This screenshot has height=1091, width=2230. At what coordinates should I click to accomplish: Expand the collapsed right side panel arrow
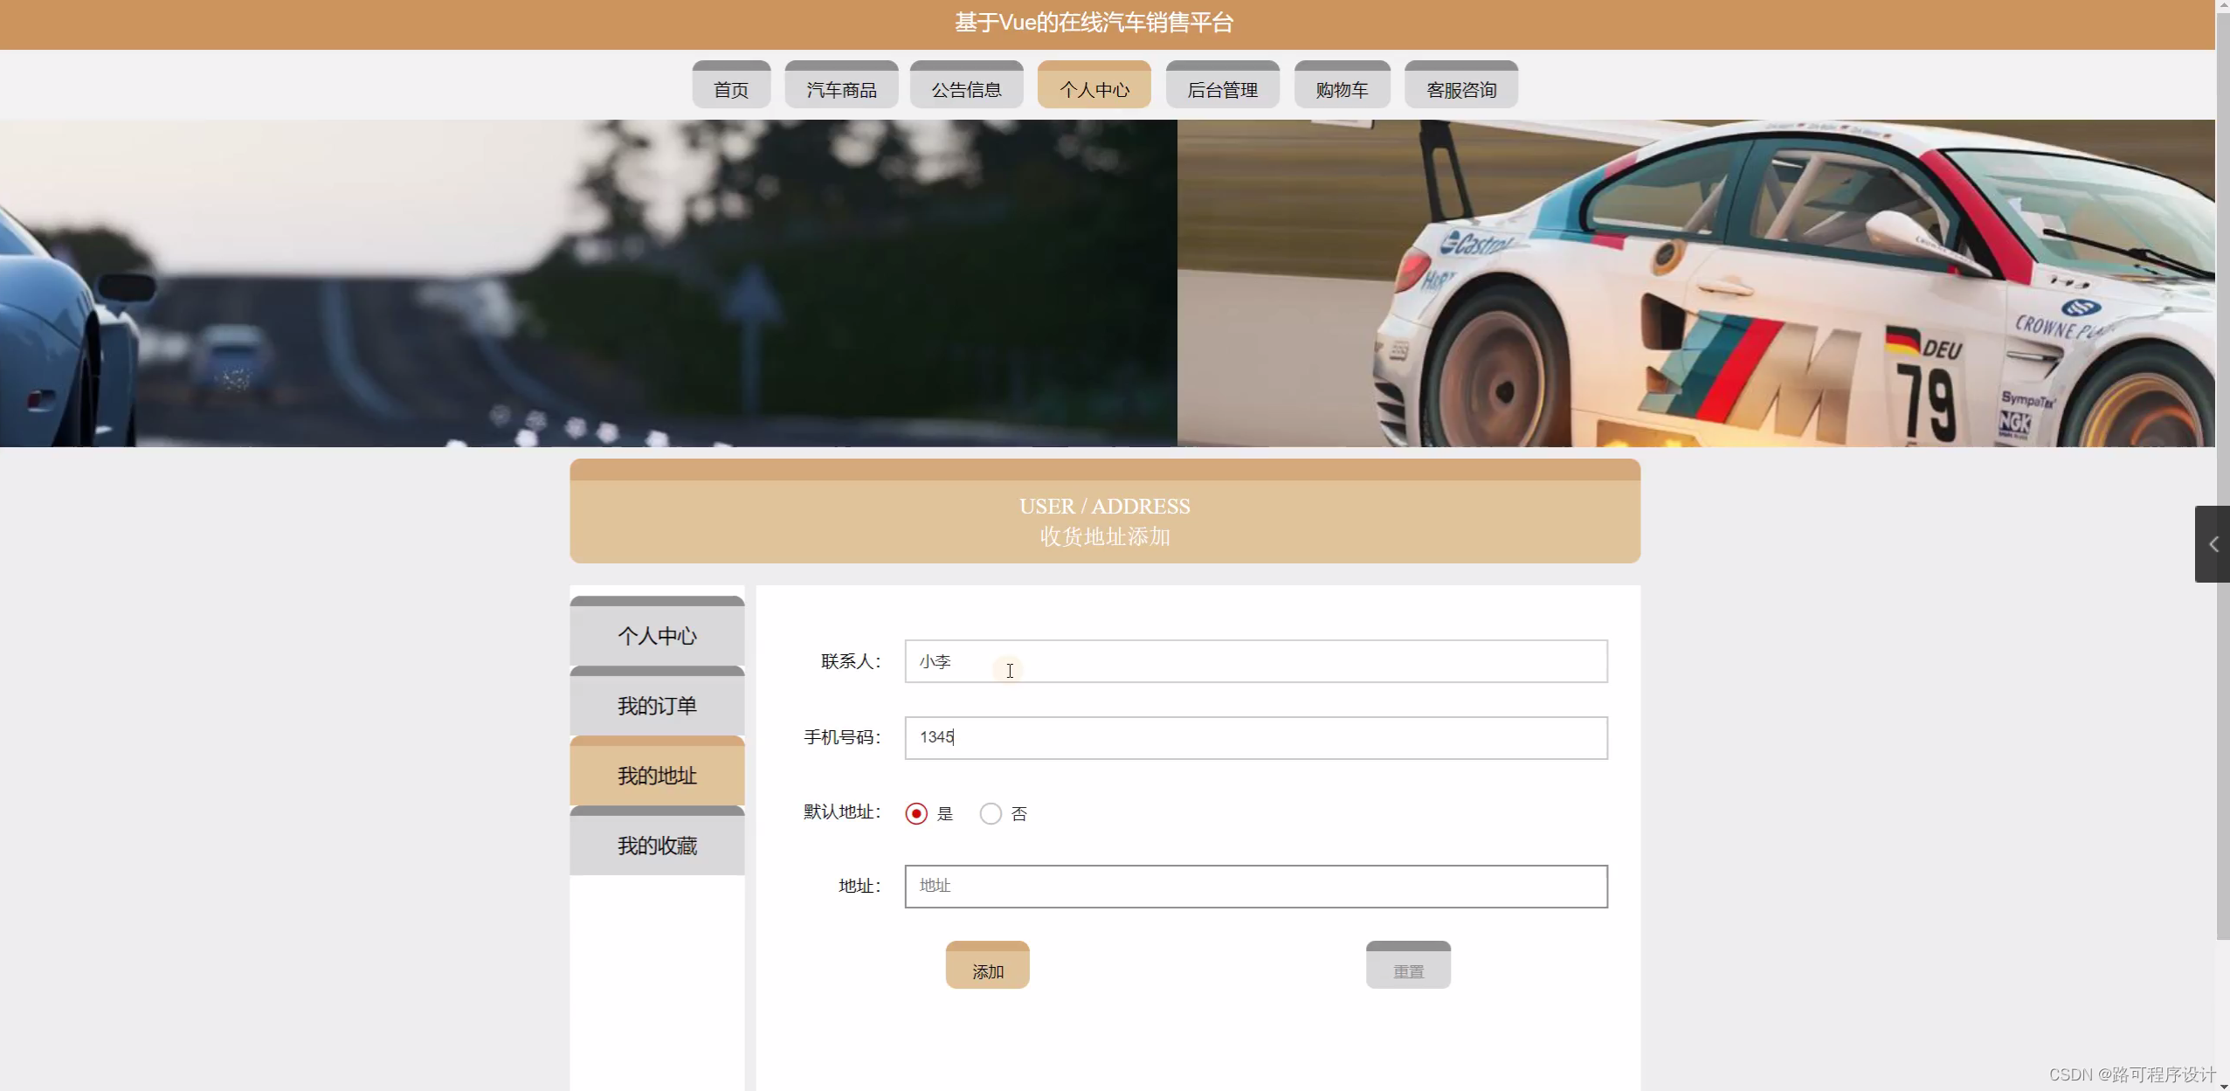pyautogui.click(x=2213, y=544)
